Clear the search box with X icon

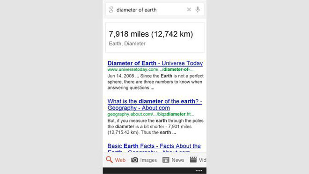point(189,9)
